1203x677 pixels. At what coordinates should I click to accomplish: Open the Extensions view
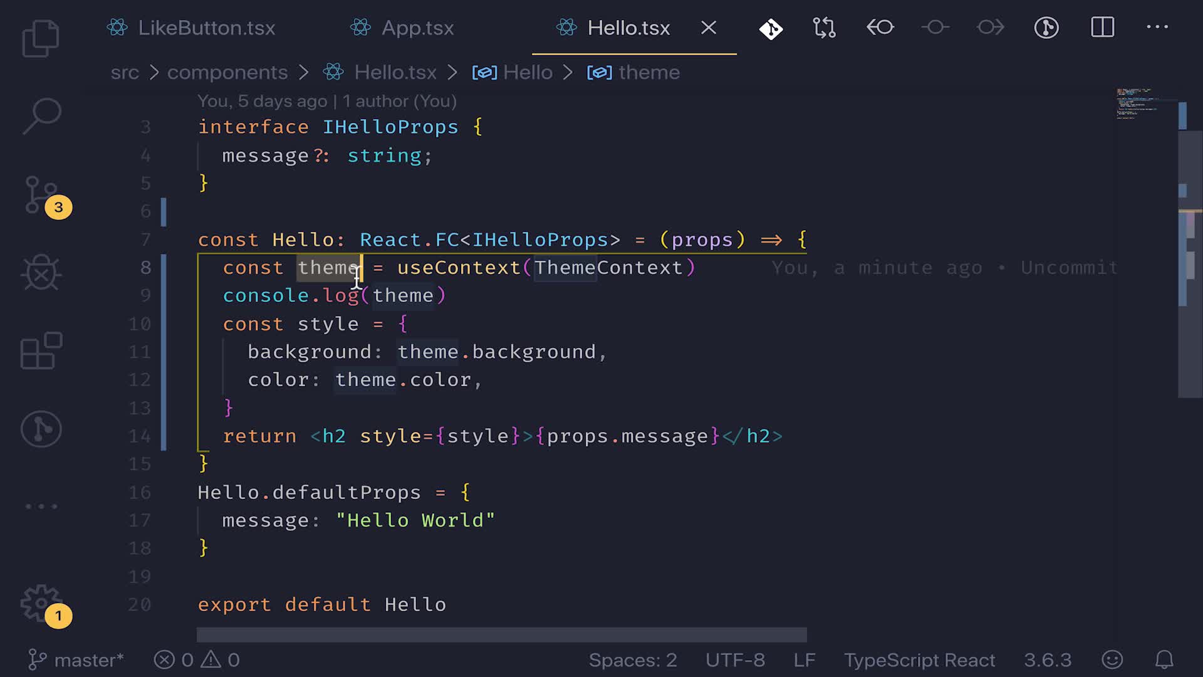coord(41,351)
